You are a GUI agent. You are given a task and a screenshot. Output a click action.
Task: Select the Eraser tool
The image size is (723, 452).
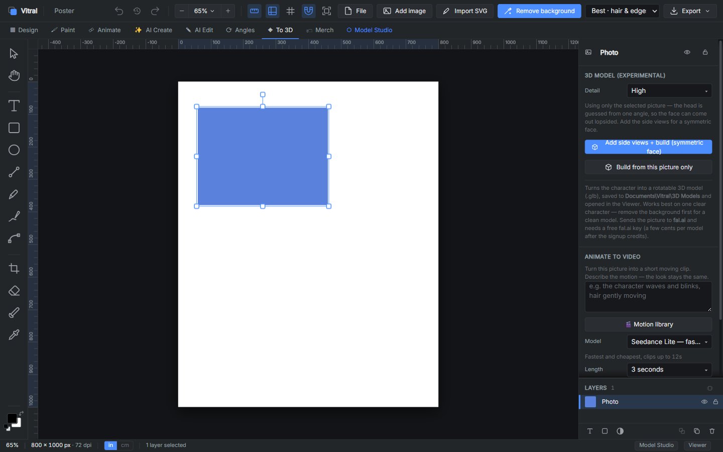coord(14,291)
